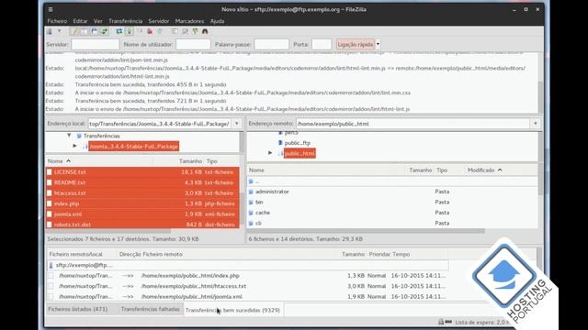The width and height of the screenshot is (588, 330).
Task: Open window menu icon in title bar
Action: [51, 9]
